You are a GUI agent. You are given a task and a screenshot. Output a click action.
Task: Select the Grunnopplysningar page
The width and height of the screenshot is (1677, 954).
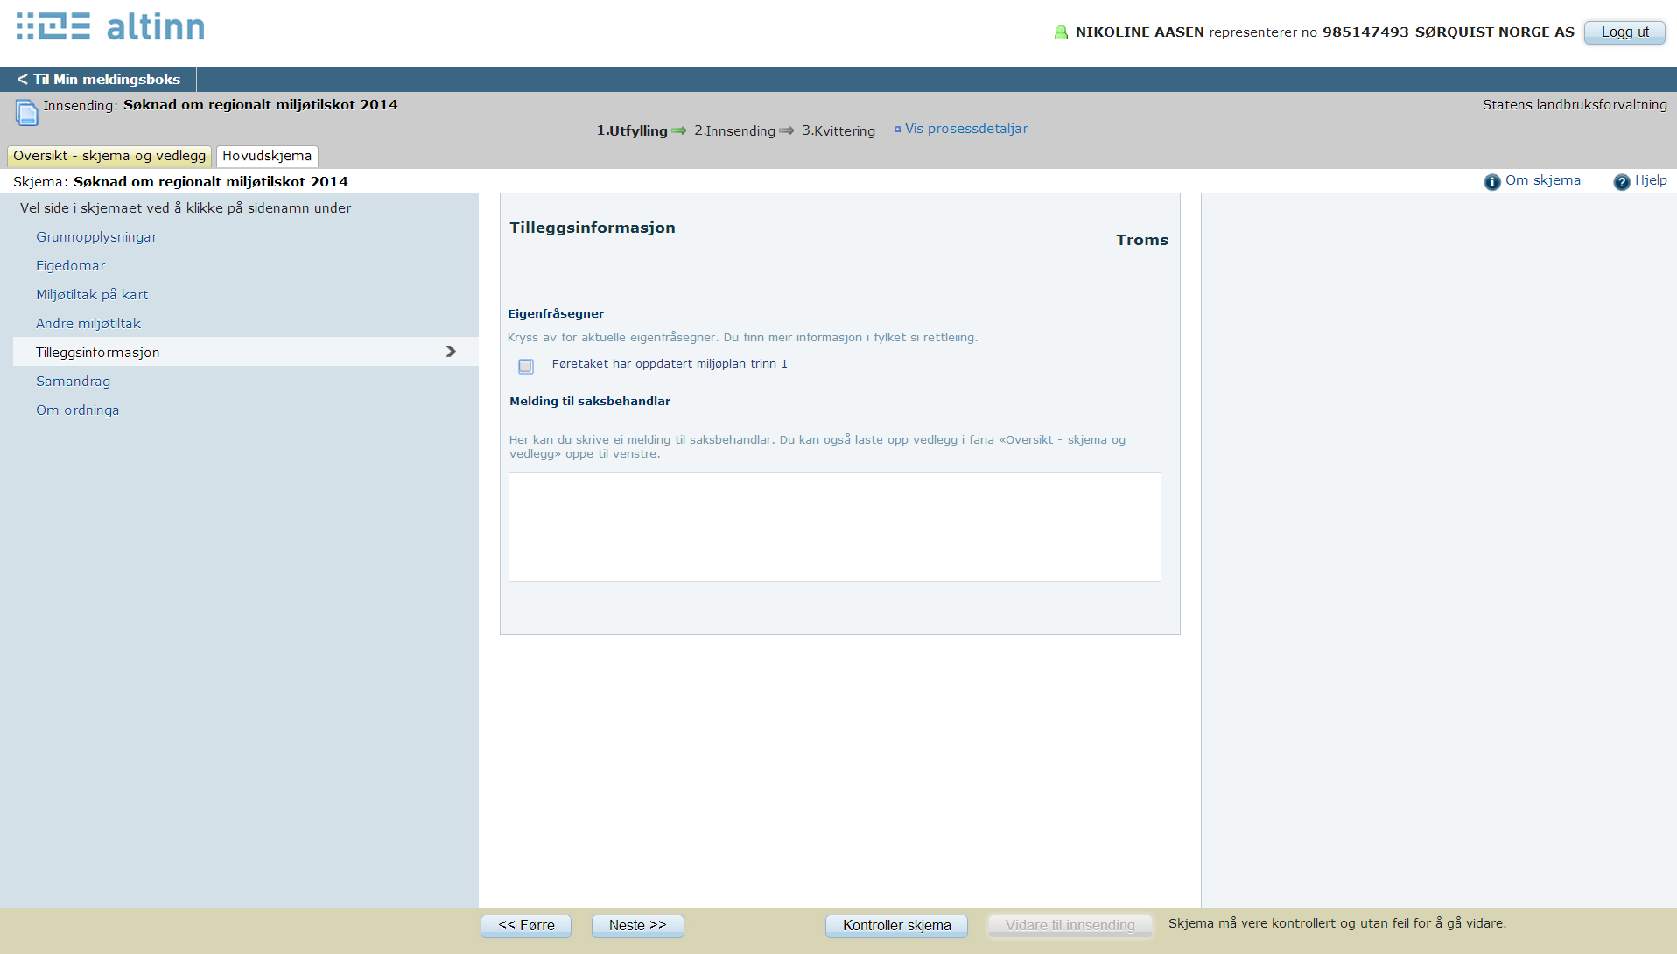96,236
